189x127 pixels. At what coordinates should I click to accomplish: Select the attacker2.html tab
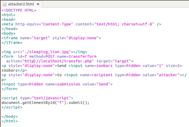[x=21, y=4]
